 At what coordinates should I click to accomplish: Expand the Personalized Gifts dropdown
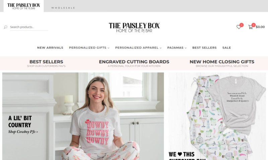tap(89, 48)
